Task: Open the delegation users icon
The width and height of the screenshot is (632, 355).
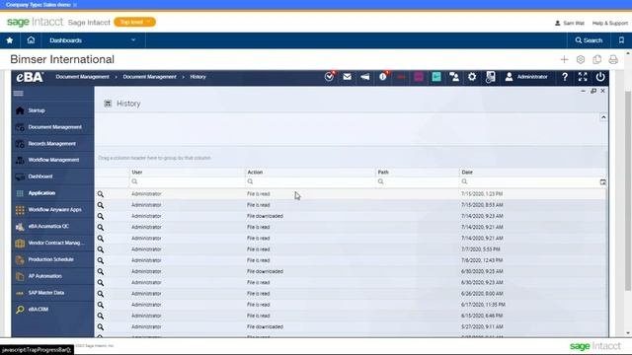Action: coord(454,77)
